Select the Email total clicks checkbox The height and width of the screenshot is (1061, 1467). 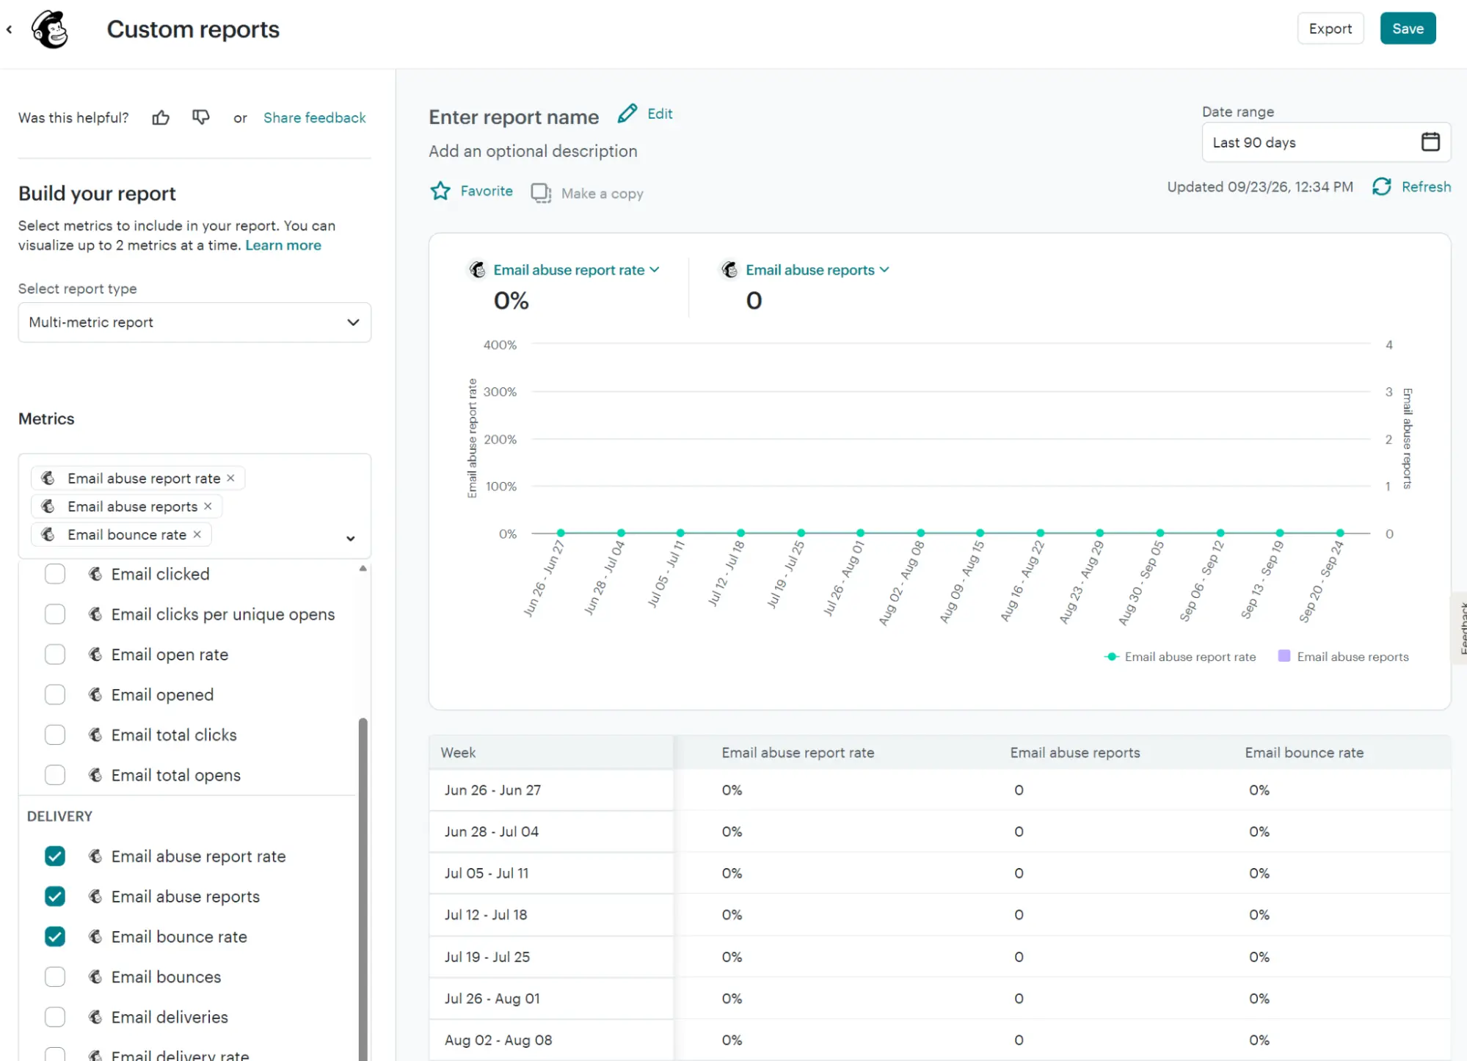(55, 734)
